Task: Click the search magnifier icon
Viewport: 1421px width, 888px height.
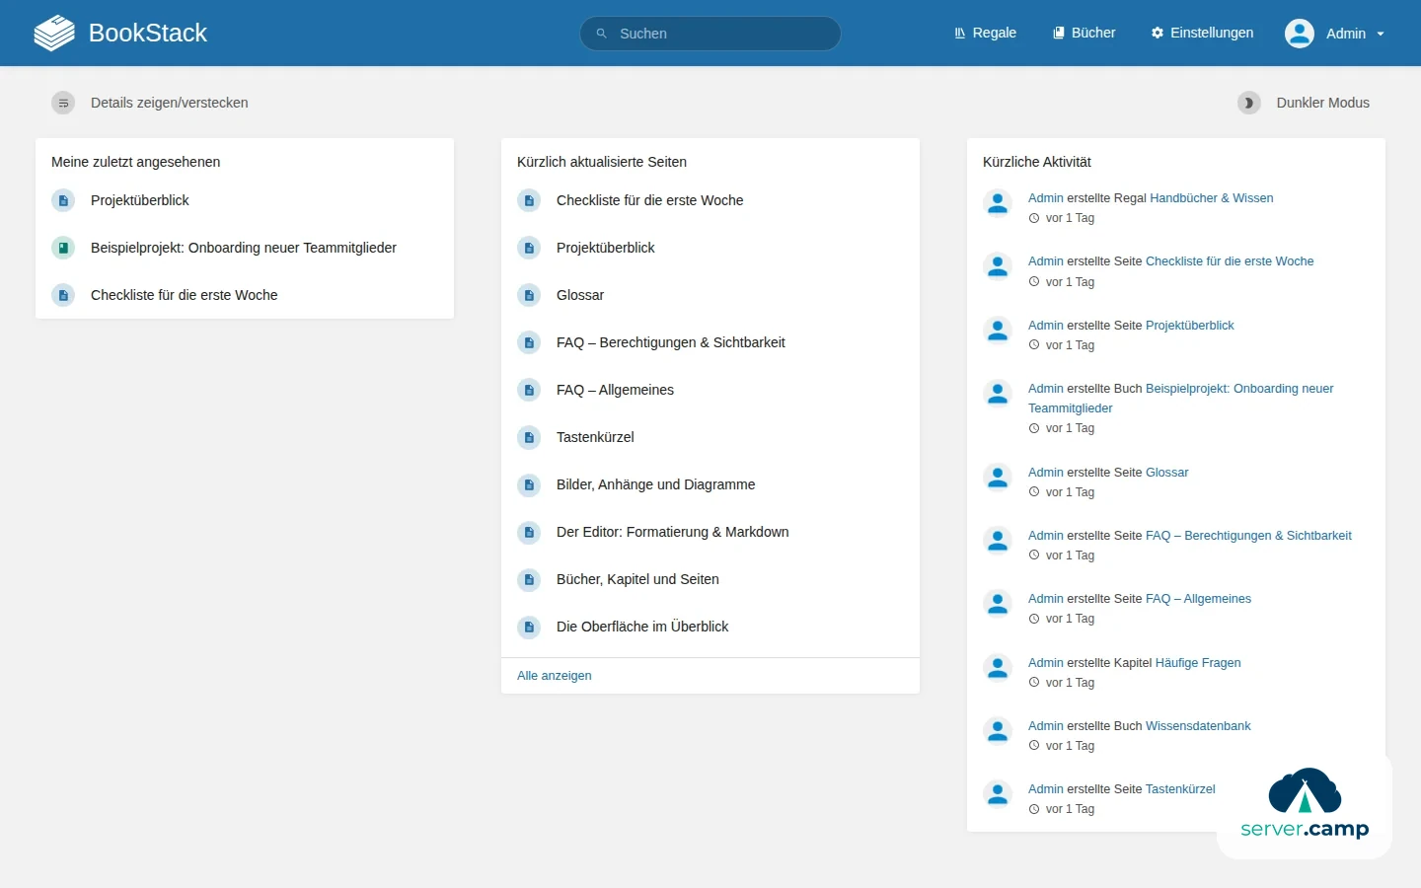Action: coord(601,34)
